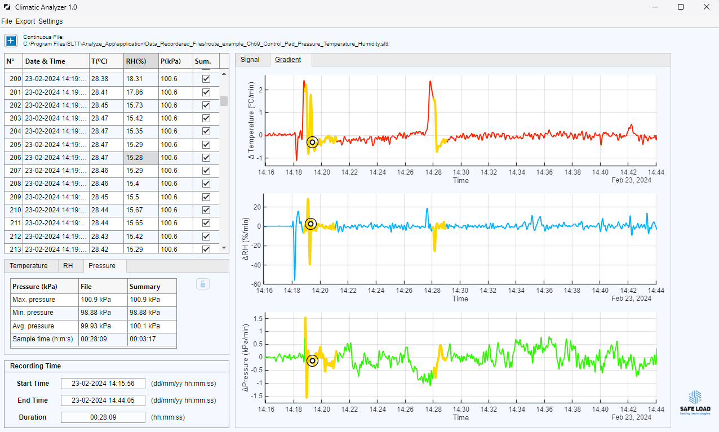Image resolution: width=719 pixels, height=432 pixels.
Task: Click the N° column header
Action: coord(14,61)
